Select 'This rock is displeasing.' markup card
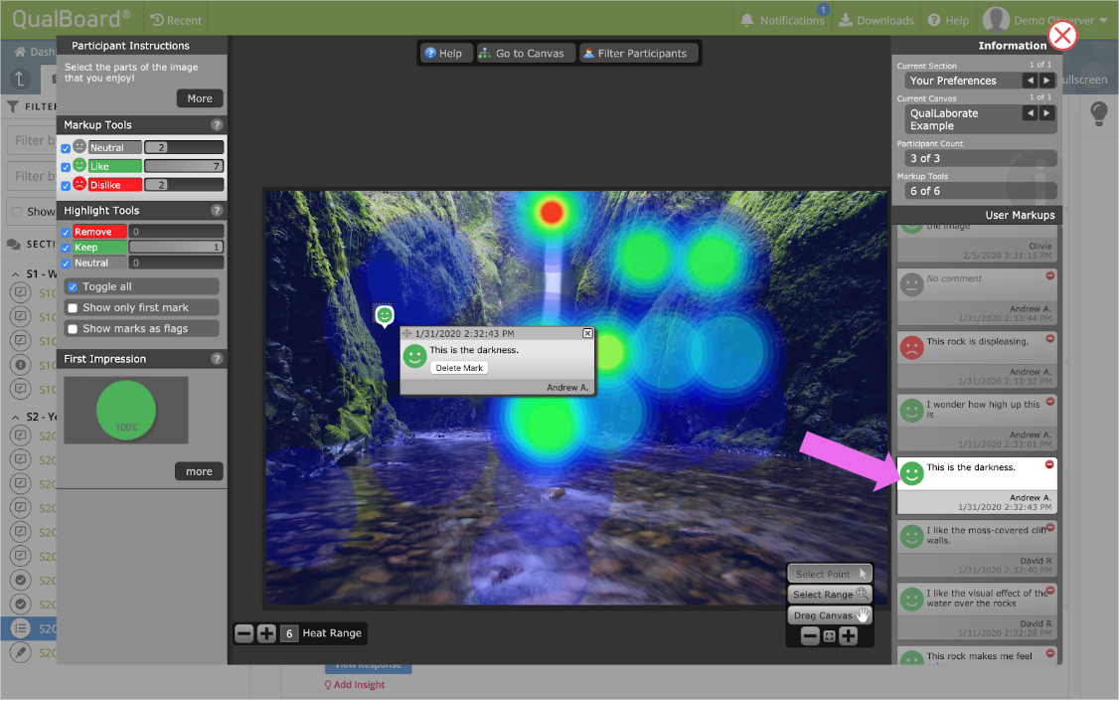Screen dimensions: 1120x701 [977, 359]
